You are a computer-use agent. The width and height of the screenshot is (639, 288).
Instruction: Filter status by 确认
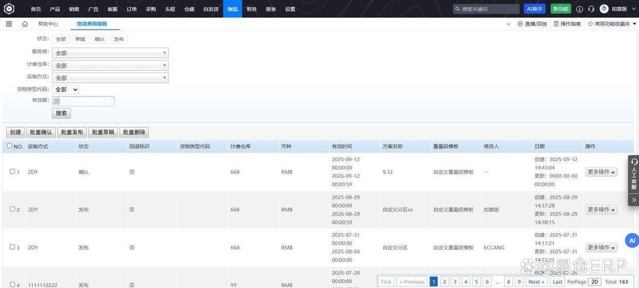click(x=99, y=40)
